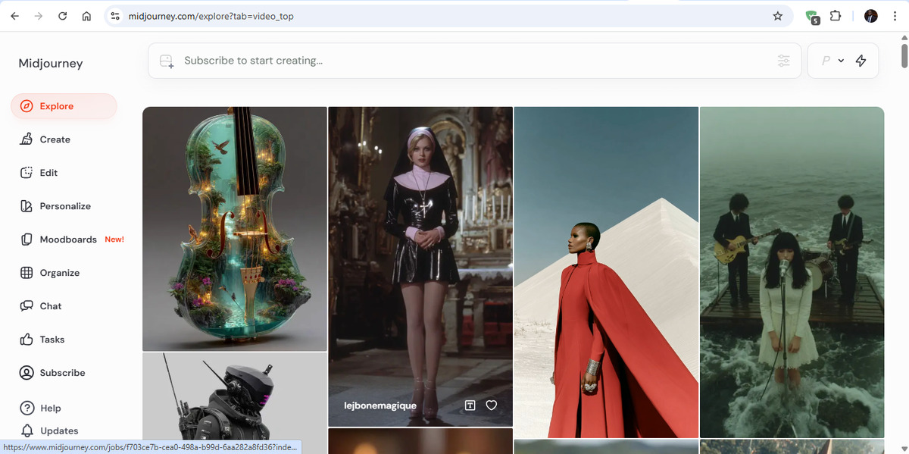909x454 pixels.
Task: Open prompt settings sliders panel
Action: (x=783, y=61)
